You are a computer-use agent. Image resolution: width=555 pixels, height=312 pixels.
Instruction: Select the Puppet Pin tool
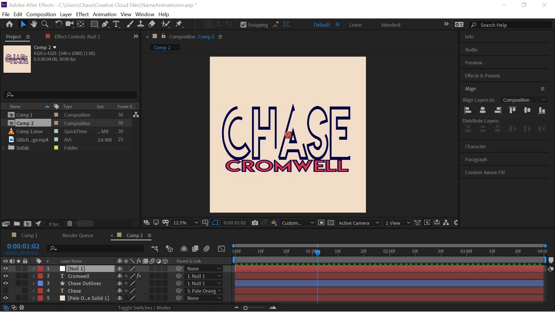pyautogui.click(x=179, y=24)
